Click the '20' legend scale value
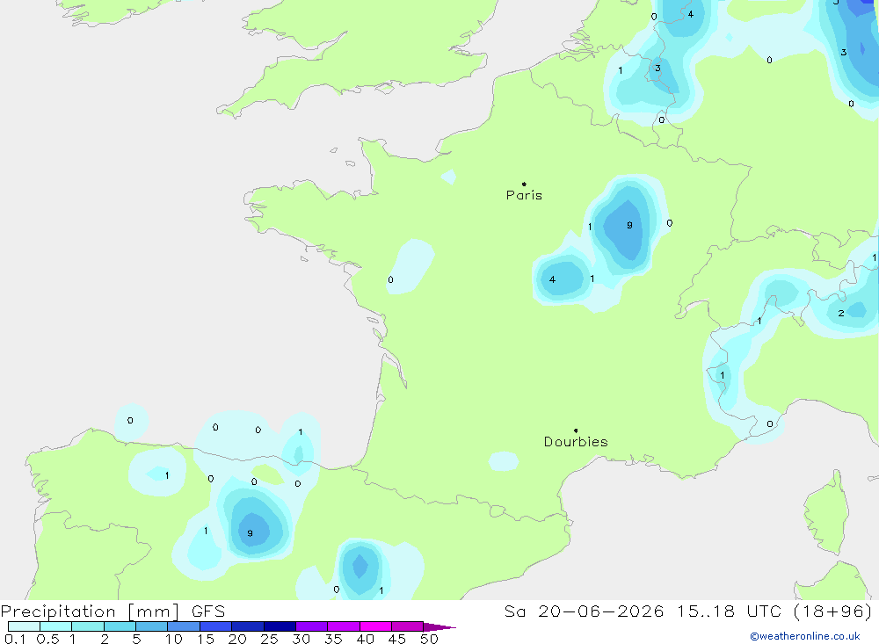879x644 pixels. 237,639
